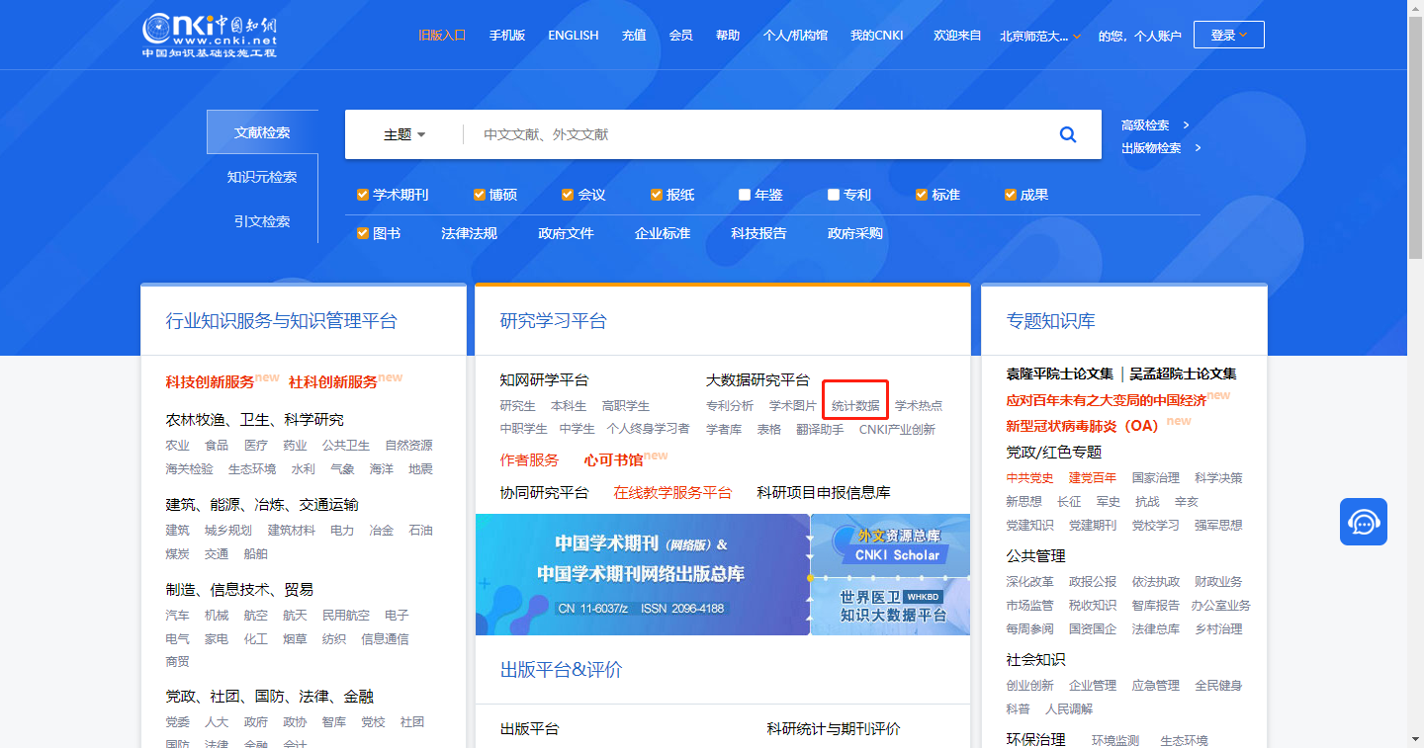The width and height of the screenshot is (1424, 748).
Task: Click the 世界医卫知识大数据平台 banner
Action: pos(891,606)
